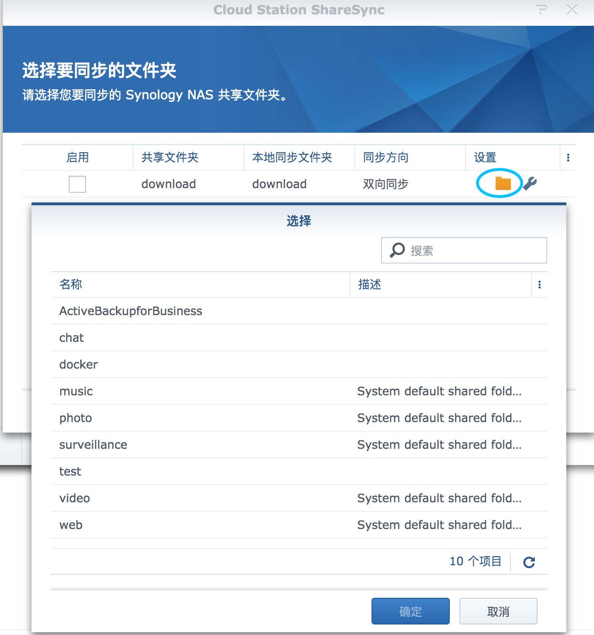Sort by the 名称 column header
This screenshot has height=635, width=594.
pyautogui.click(x=200, y=285)
